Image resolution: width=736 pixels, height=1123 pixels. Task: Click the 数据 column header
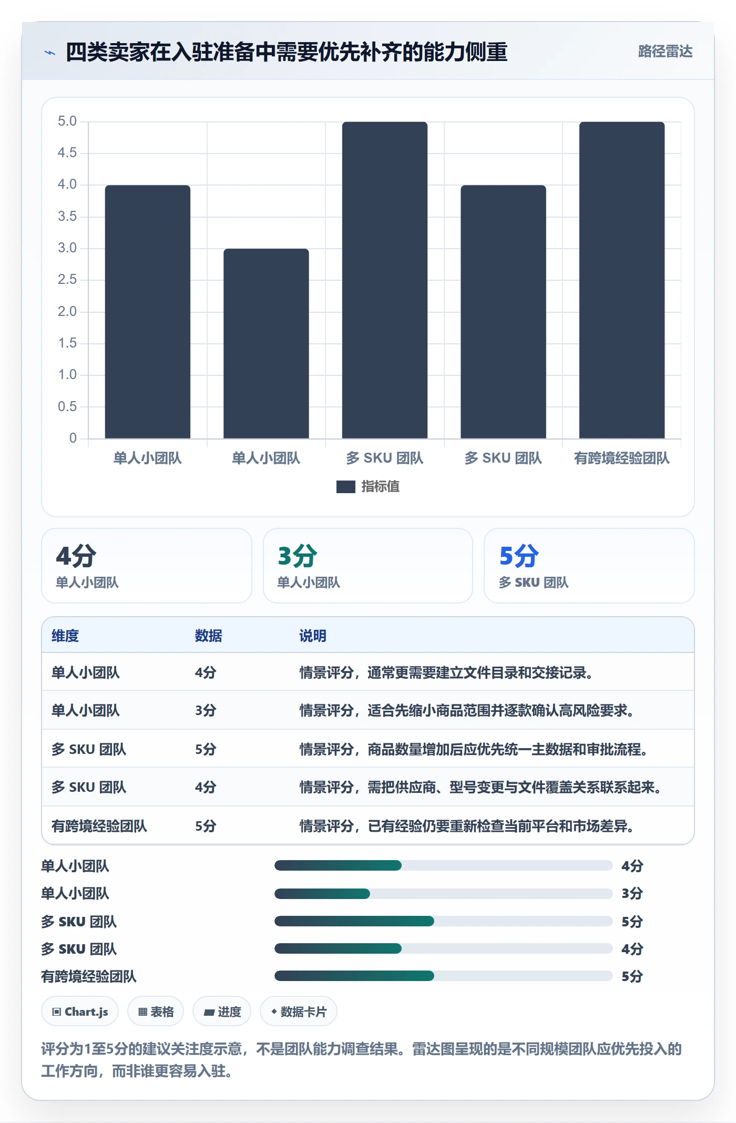209,636
